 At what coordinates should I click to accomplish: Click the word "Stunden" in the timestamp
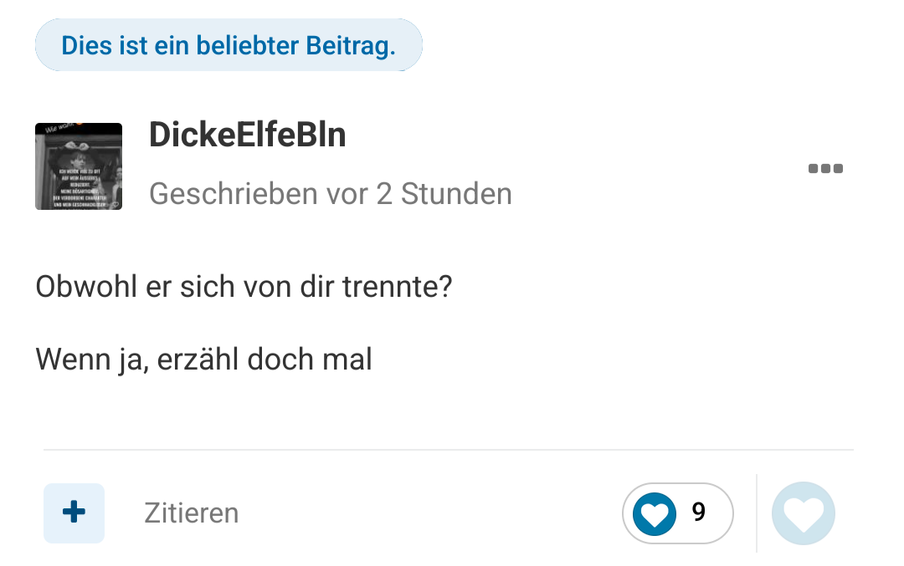(x=456, y=194)
